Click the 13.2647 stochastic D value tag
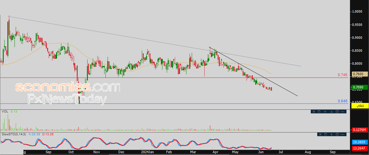The image size is (369, 155). point(360,148)
